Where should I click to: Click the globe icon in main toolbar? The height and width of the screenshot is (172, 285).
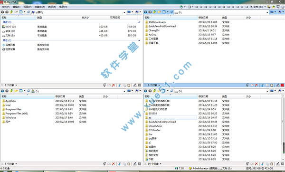[181, 7]
